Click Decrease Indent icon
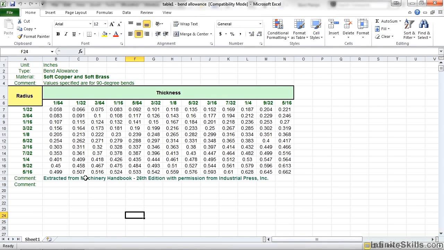 click(158, 34)
